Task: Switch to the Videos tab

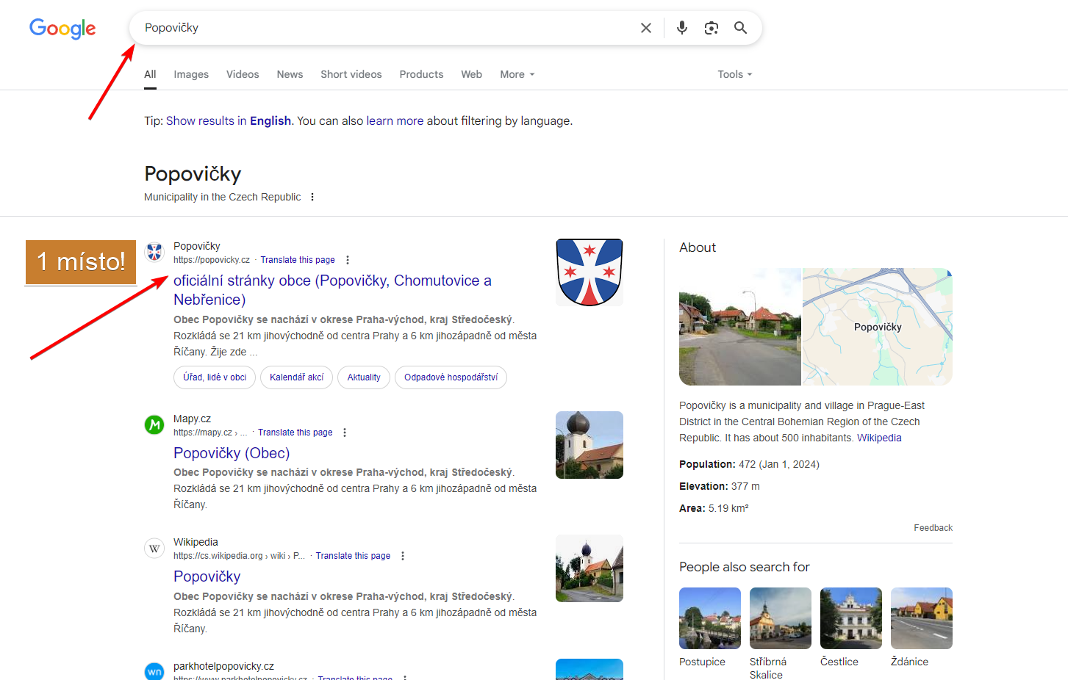Action: coord(243,74)
